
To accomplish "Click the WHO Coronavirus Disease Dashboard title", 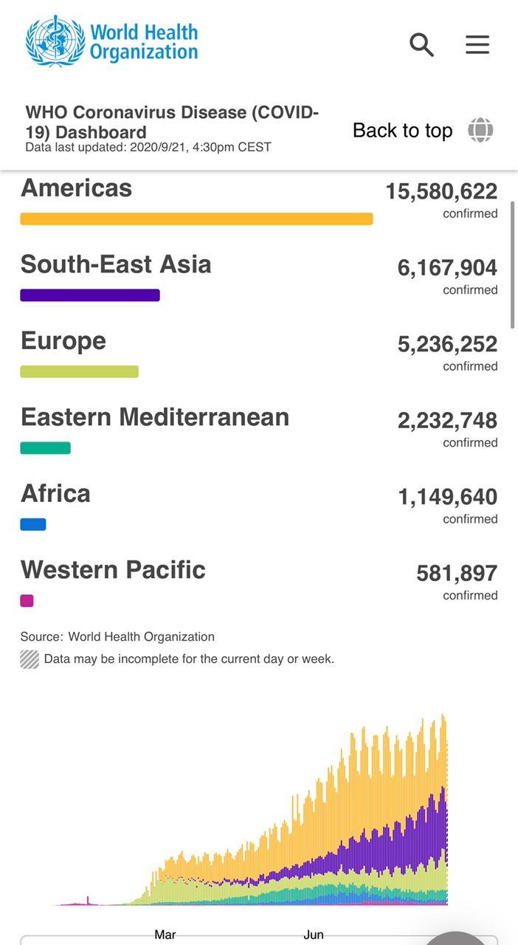I will 172,123.
